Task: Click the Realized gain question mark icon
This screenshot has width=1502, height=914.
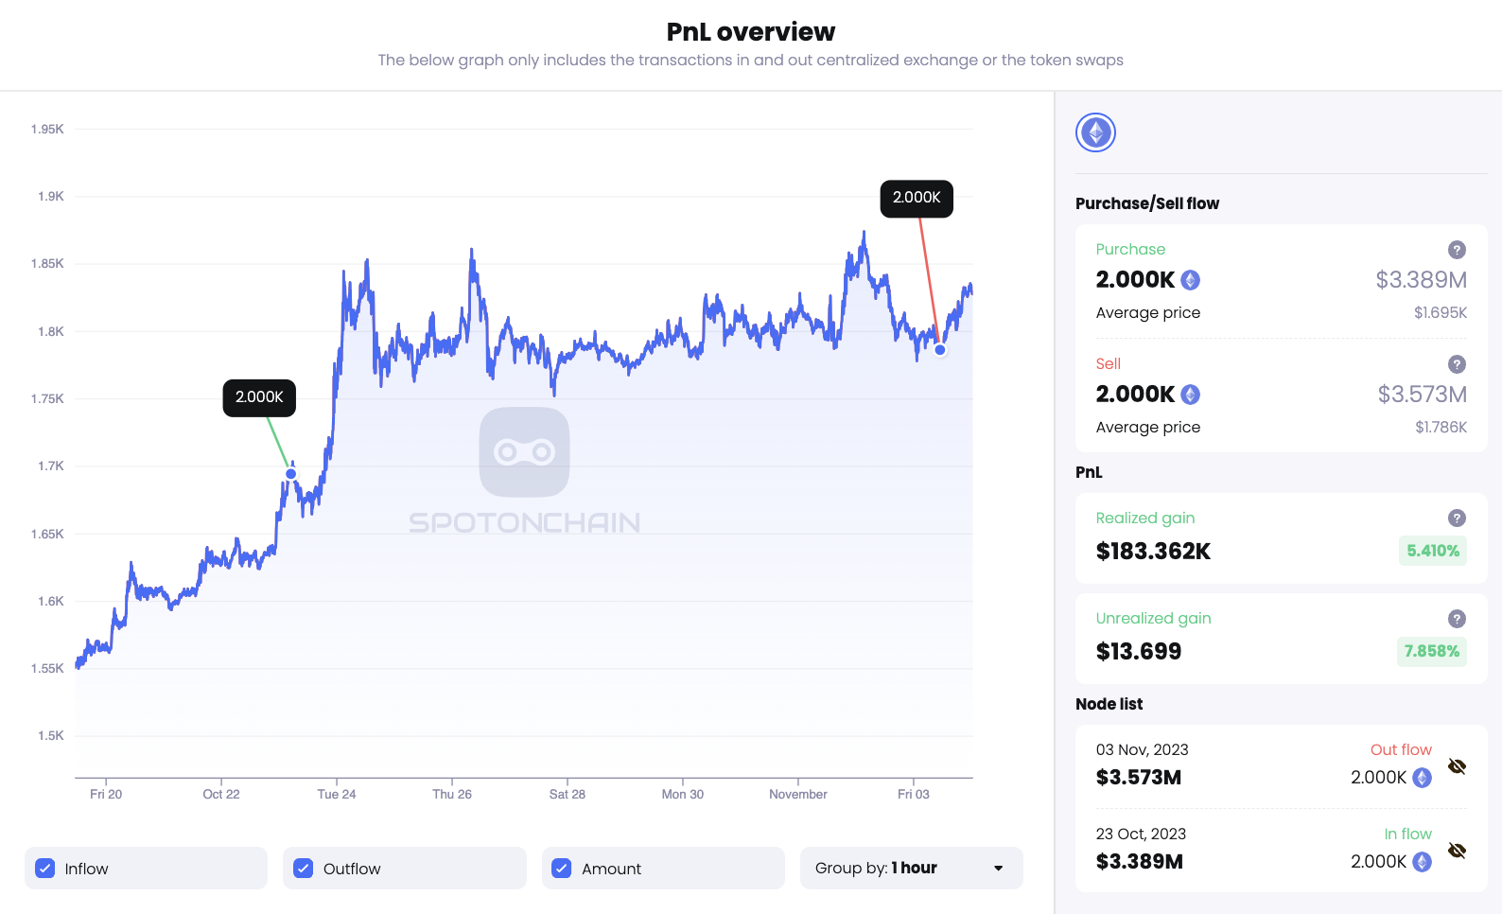Action: click(x=1457, y=518)
